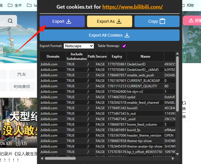
Task: Select the hit-dyn-v2 cookie name
Action: tap(145, 92)
